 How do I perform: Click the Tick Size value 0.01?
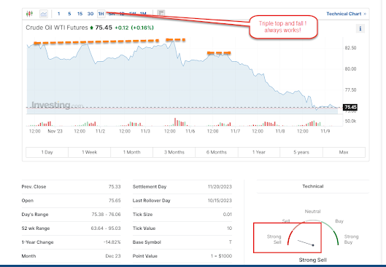228,214
